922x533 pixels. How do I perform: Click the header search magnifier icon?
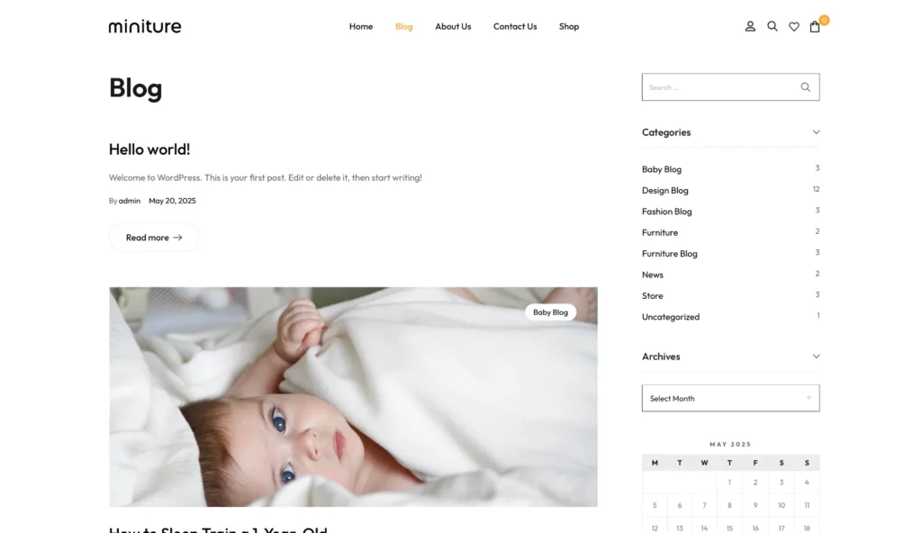tap(772, 26)
